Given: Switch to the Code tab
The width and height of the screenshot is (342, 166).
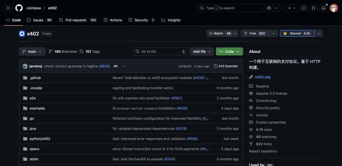Looking at the screenshot, I should point(14,20).
